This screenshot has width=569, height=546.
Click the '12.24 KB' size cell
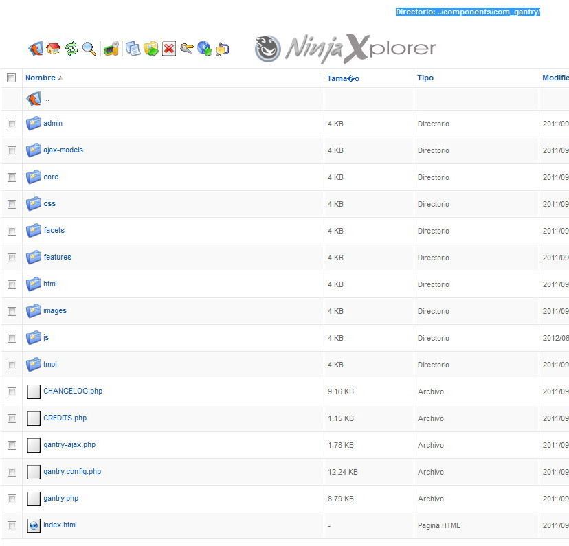(x=342, y=472)
